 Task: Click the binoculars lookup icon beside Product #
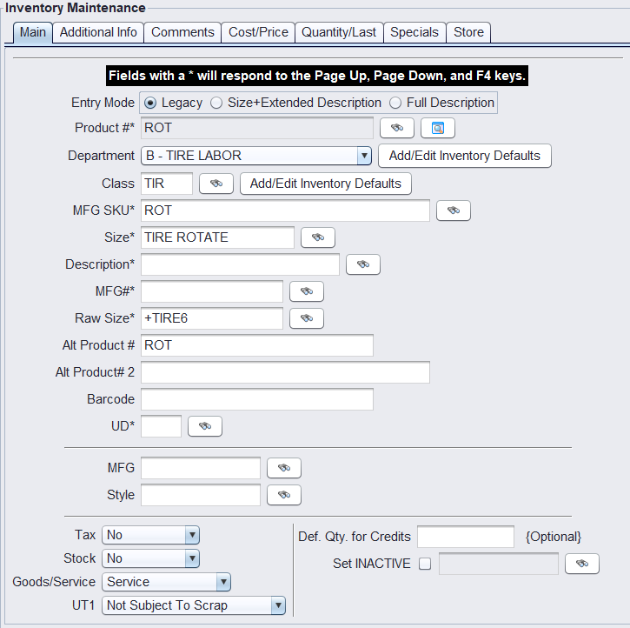point(397,128)
